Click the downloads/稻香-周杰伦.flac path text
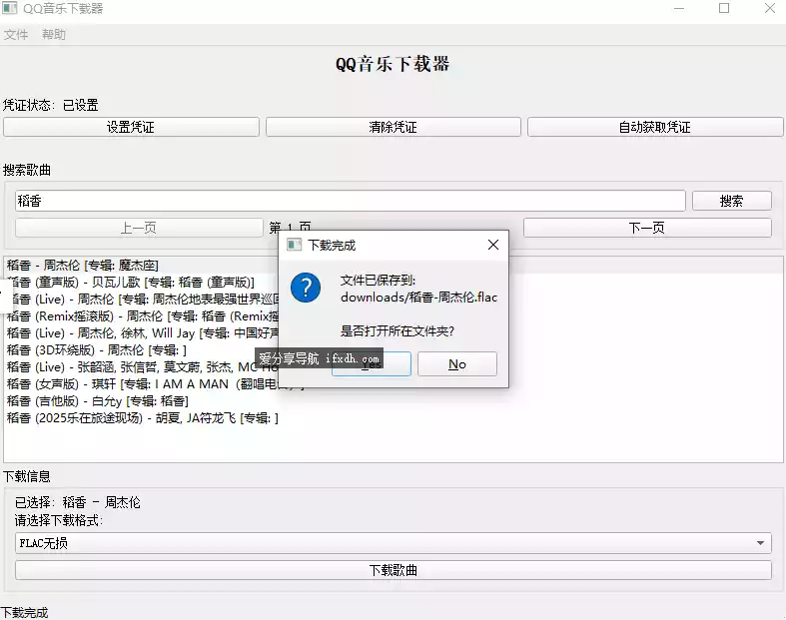The width and height of the screenshot is (786, 620). 419,298
